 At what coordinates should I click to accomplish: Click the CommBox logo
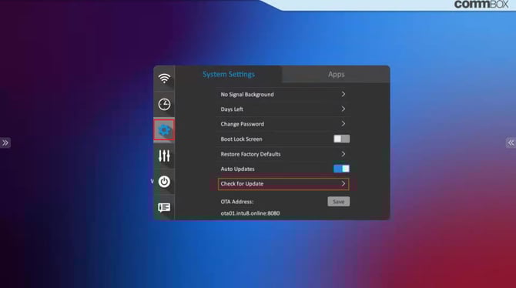pyautogui.click(x=481, y=5)
